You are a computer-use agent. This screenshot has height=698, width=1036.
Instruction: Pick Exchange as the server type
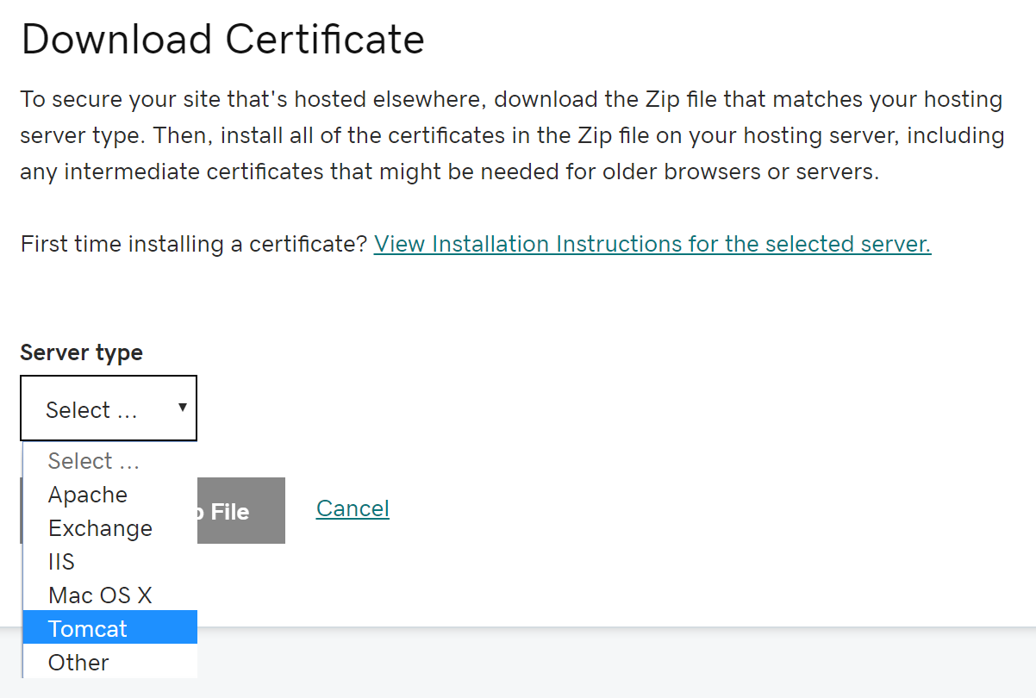point(100,528)
